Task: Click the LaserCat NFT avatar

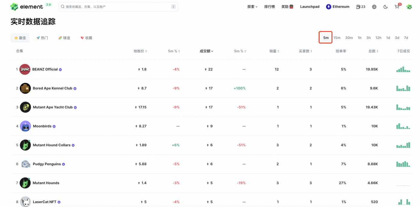Action: pyautogui.click(x=25, y=202)
